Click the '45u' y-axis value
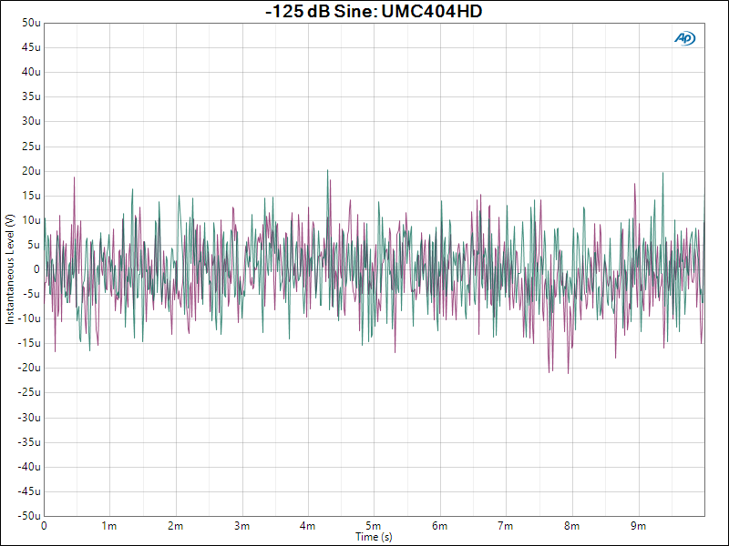Viewport: 729px width, 546px height. (x=31, y=47)
